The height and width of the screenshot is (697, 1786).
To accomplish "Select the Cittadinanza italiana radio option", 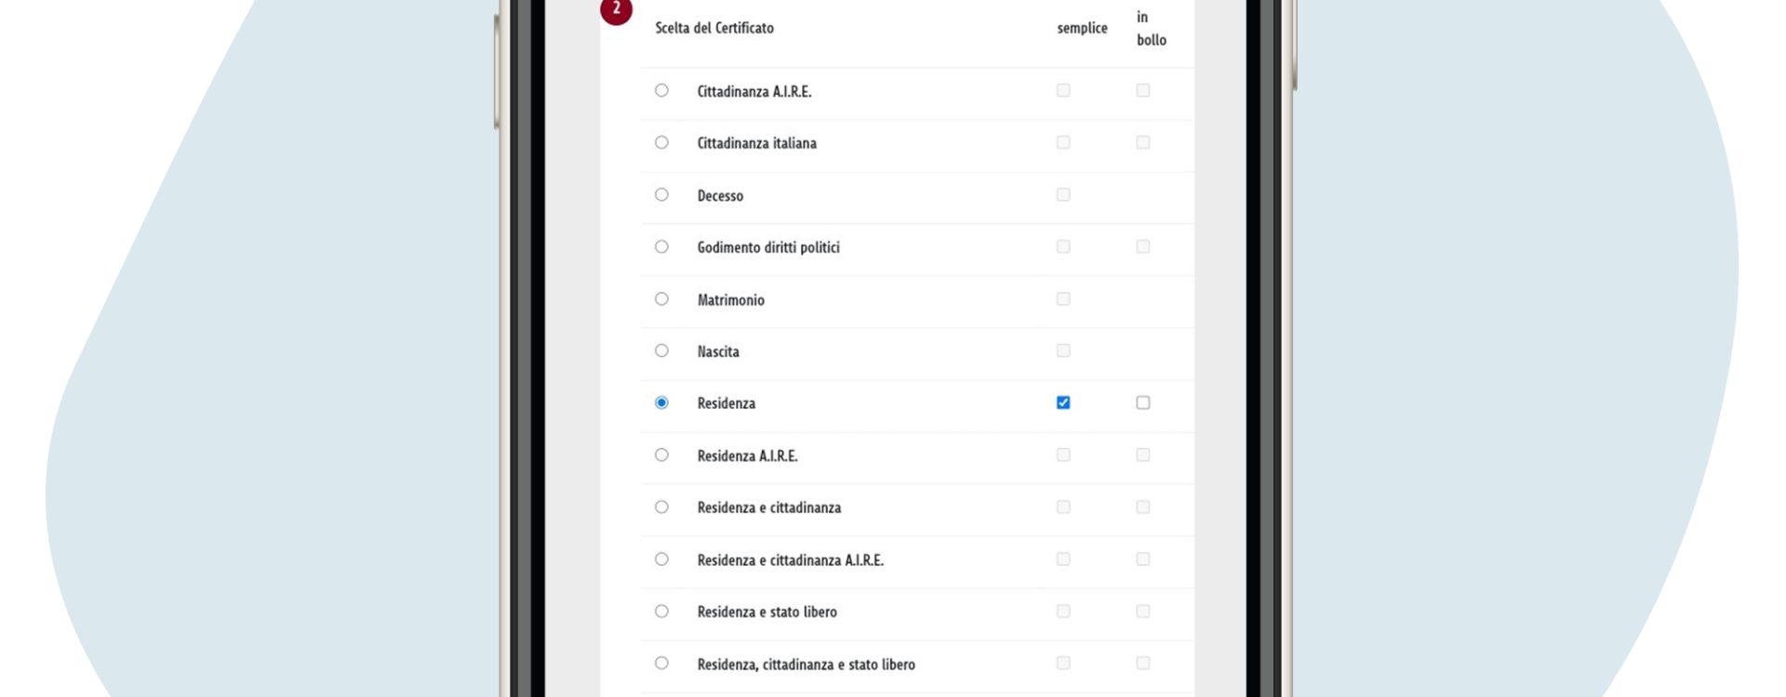I will [x=661, y=142].
